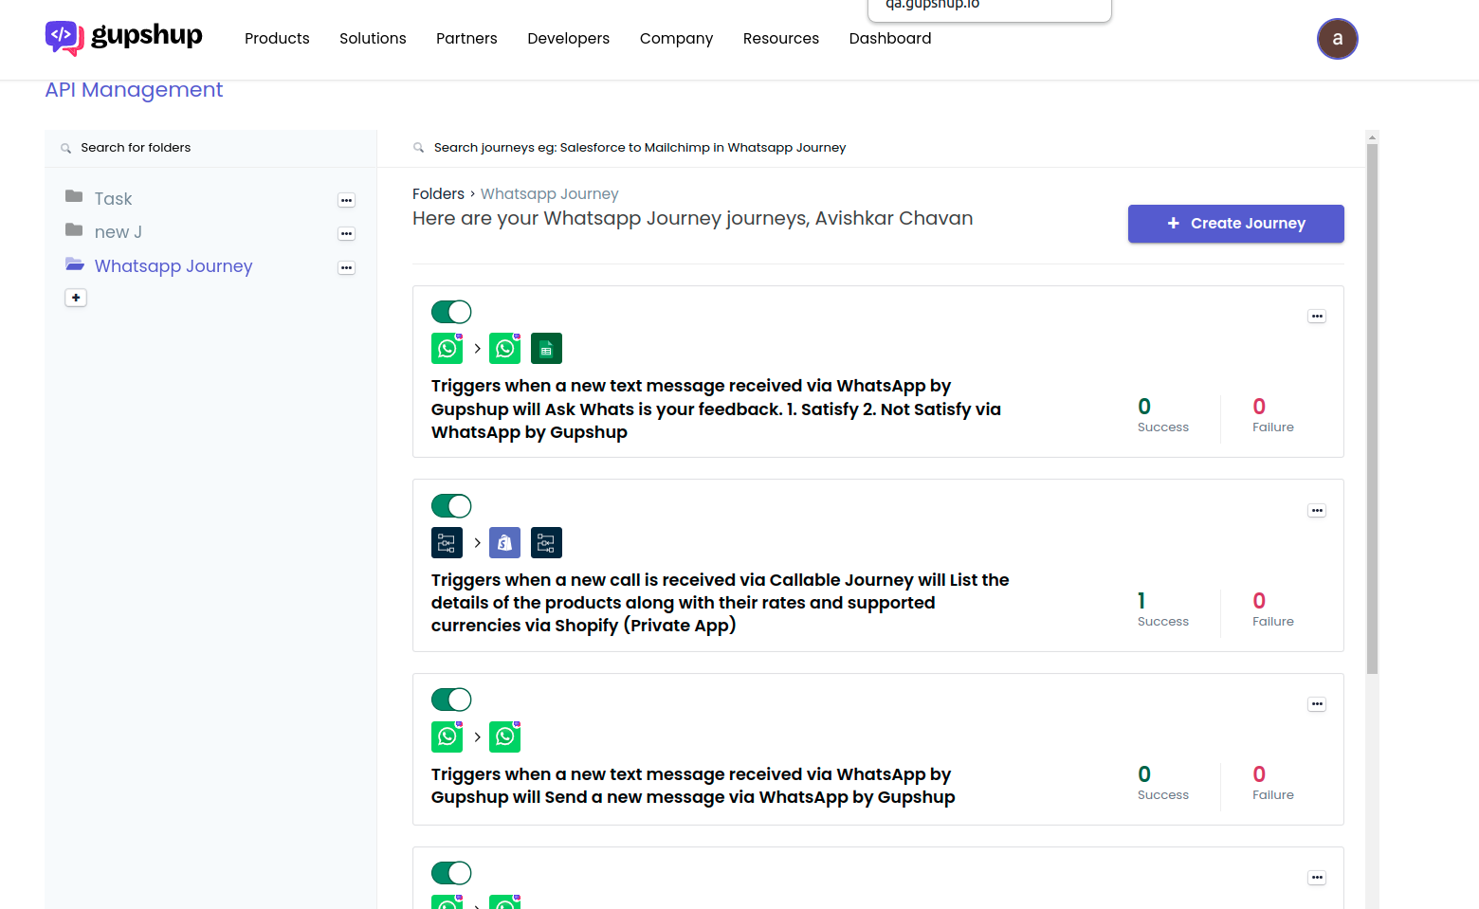1479x909 pixels.
Task: Go to Dashboard
Action: tap(890, 39)
